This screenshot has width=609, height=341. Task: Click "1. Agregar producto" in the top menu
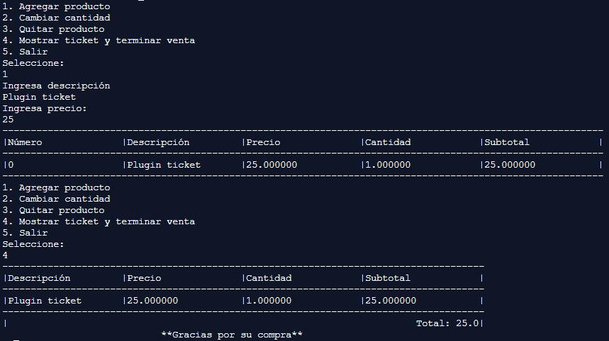pyautogui.click(x=56, y=6)
